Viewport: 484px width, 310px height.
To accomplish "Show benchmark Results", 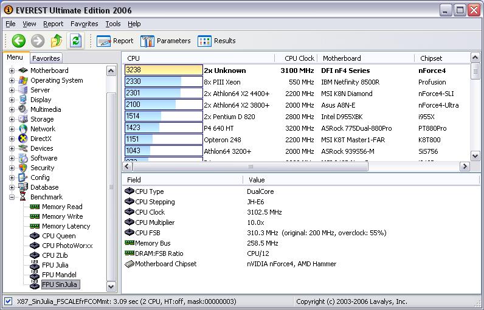I will tap(216, 41).
